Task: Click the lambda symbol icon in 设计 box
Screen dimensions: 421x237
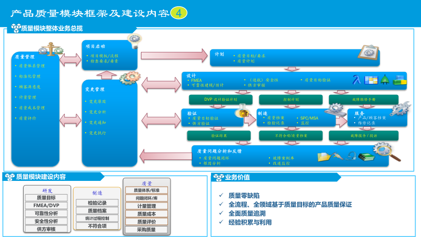Action: coord(357,80)
